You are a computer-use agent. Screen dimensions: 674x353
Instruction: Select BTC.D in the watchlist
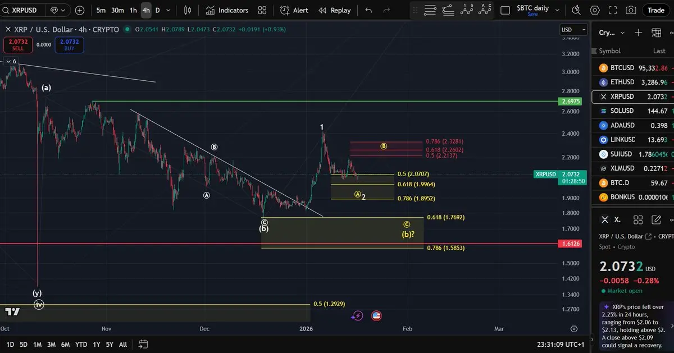click(x=632, y=183)
